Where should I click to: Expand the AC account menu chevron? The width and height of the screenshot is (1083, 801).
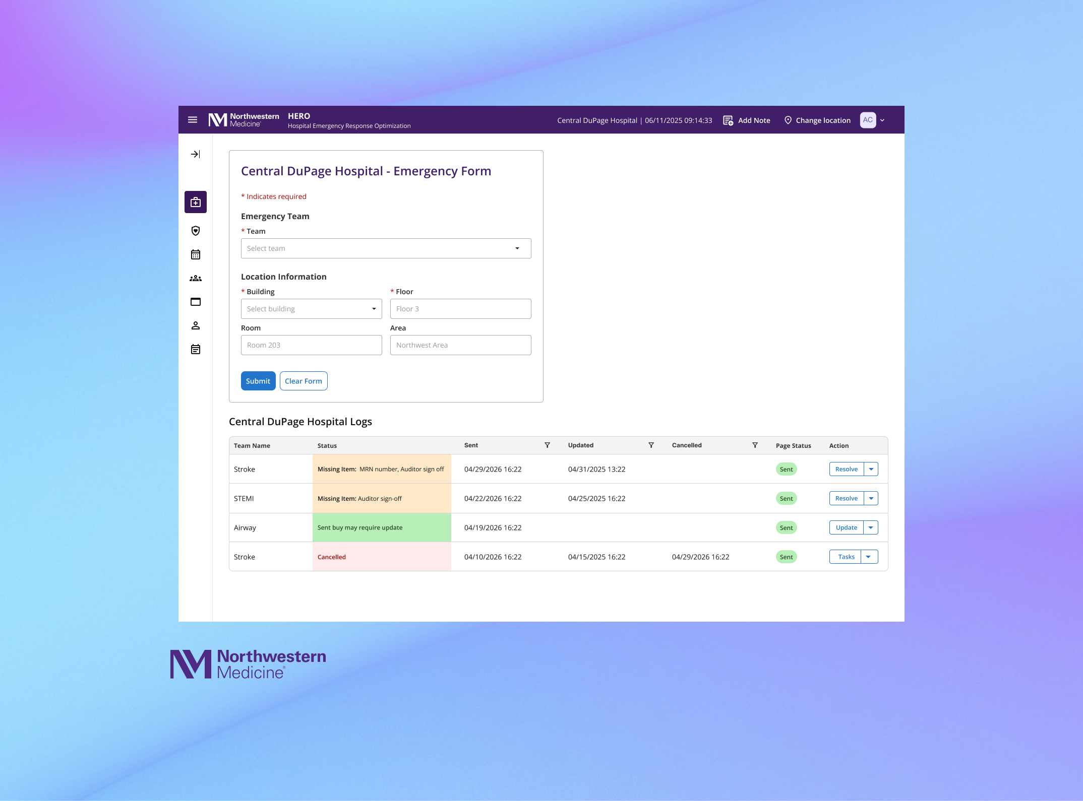(x=882, y=120)
